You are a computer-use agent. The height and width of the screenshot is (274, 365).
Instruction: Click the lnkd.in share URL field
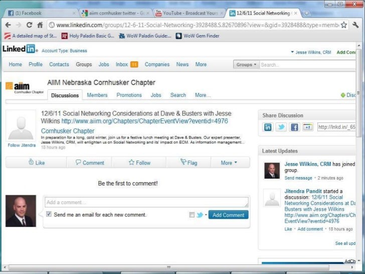point(336,127)
